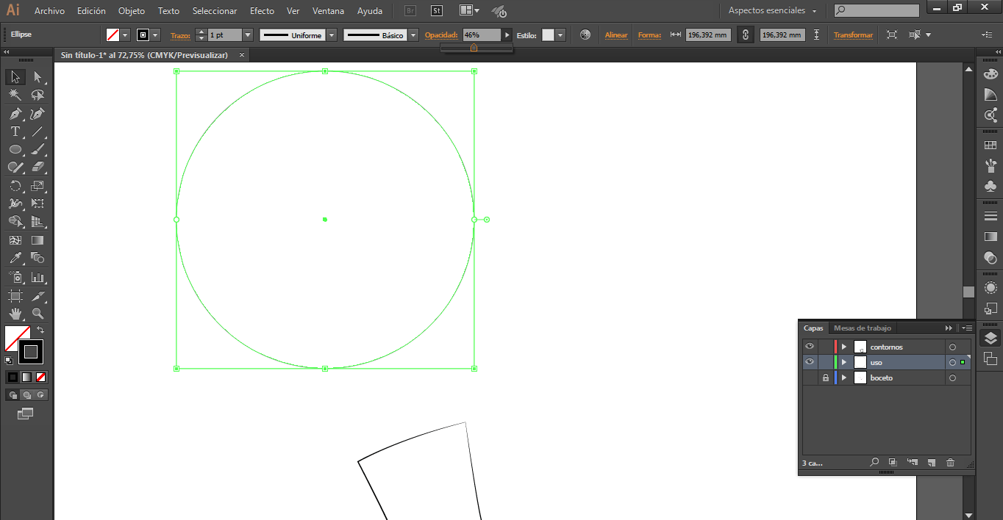Select the Column Graph tool
Image resolution: width=1003 pixels, height=520 pixels.
point(38,278)
